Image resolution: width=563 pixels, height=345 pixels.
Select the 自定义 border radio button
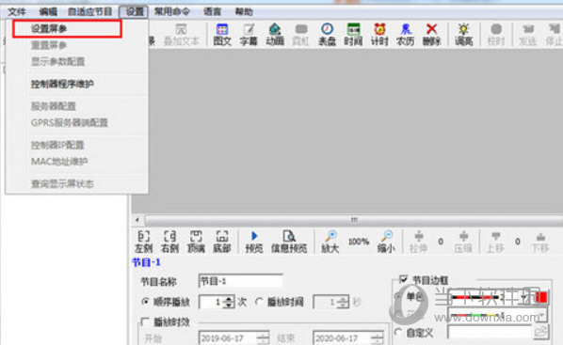coord(398,333)
